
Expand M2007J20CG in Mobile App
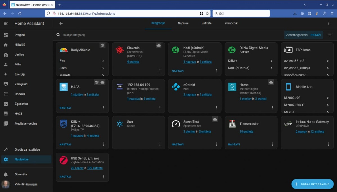[307, 105]
